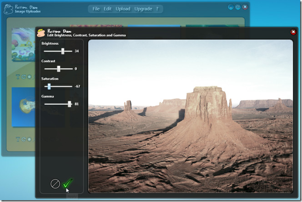Click the Saturation value -67
302x202 pixels.
coord(77,86)
